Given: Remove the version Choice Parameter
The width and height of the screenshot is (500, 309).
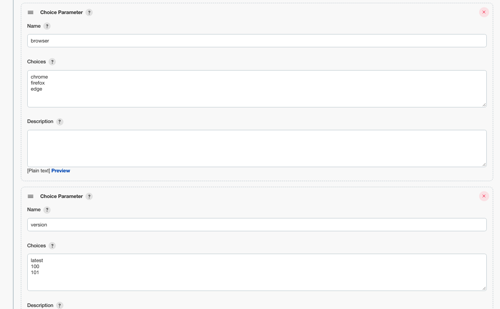Looking at the screenshot, I should click(484, 196).
